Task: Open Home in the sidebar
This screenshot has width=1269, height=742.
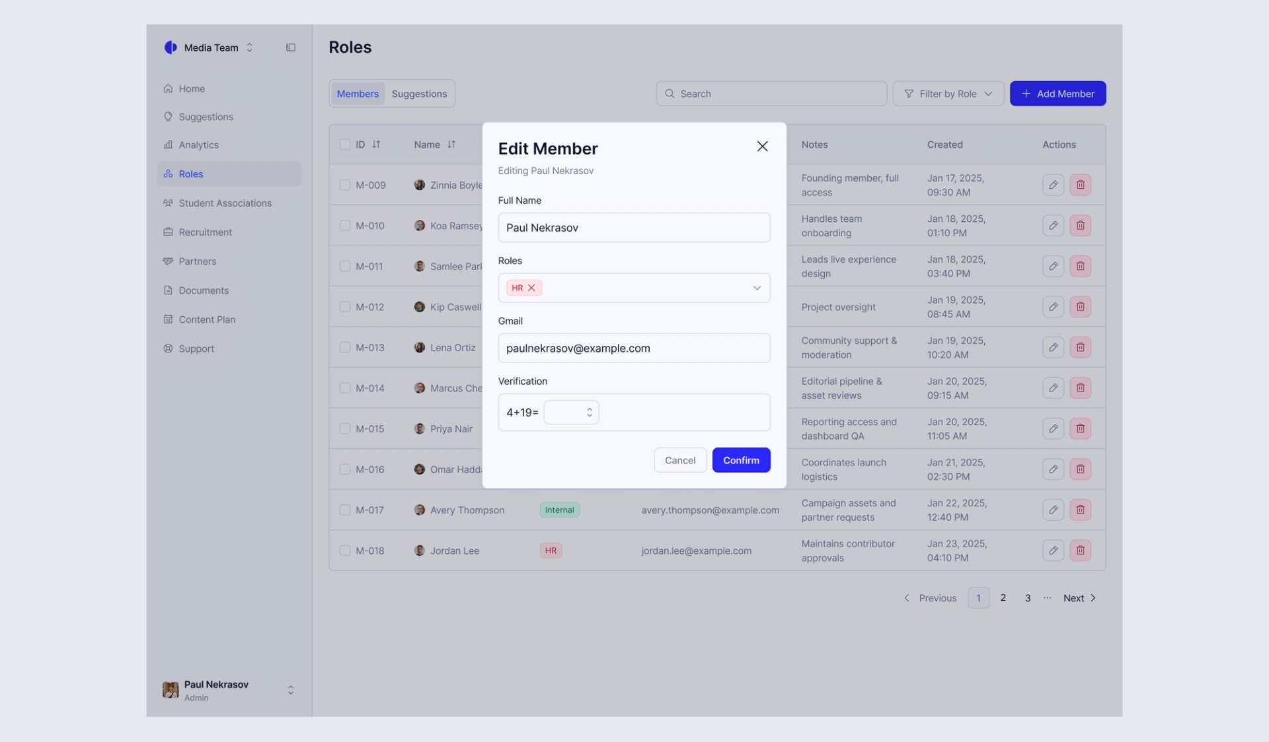Action: (229, 88)
